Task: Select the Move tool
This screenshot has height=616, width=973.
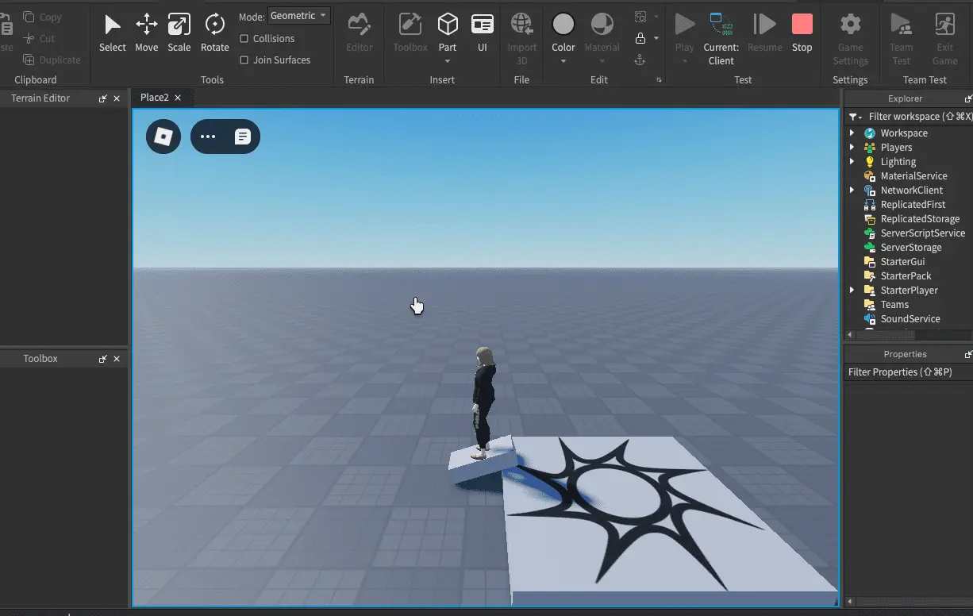Action: click(146, 33)
